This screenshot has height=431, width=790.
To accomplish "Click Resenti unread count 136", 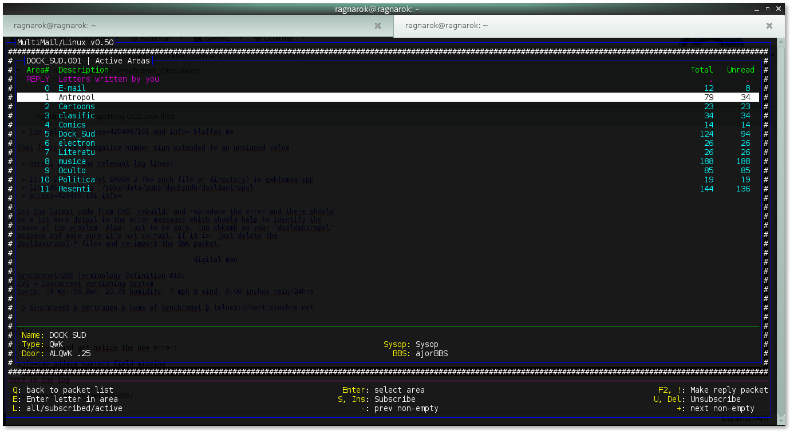I will tap(743, 189).
